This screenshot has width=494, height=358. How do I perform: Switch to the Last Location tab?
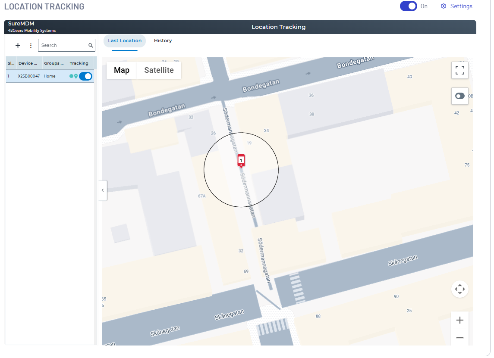click(x=125, y=40)
